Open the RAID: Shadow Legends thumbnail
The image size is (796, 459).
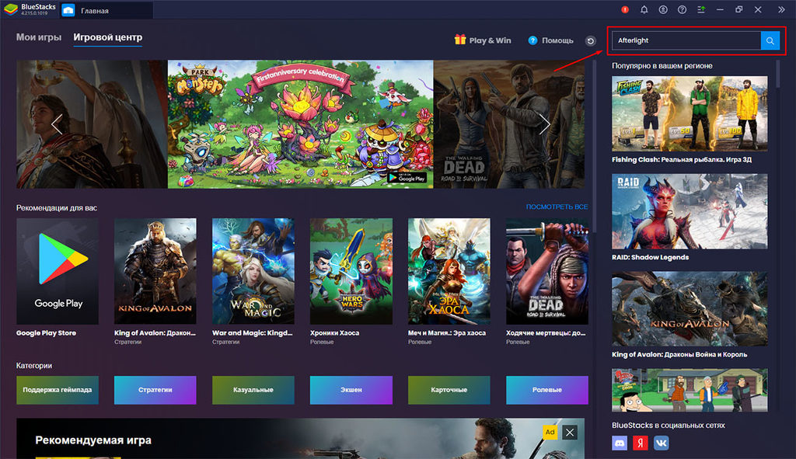click(x=690, y=211)
